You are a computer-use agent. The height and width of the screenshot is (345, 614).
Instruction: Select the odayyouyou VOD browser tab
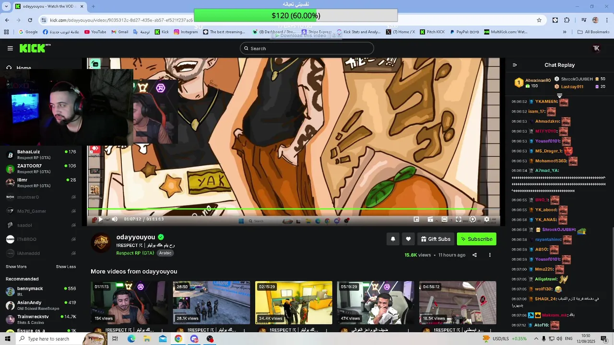tap(49, 7)
